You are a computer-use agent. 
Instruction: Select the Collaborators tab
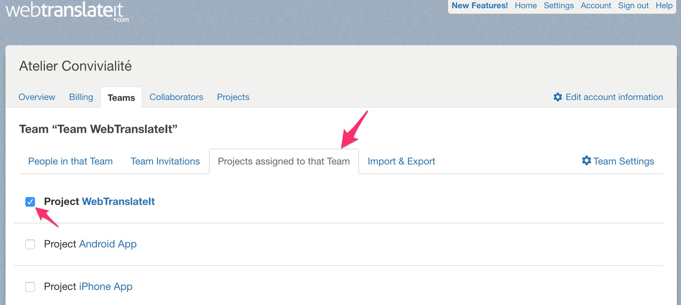coord(176,97)
